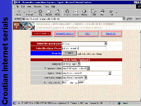Open the DOGAĐANJA link in the banner

(43, 24)
